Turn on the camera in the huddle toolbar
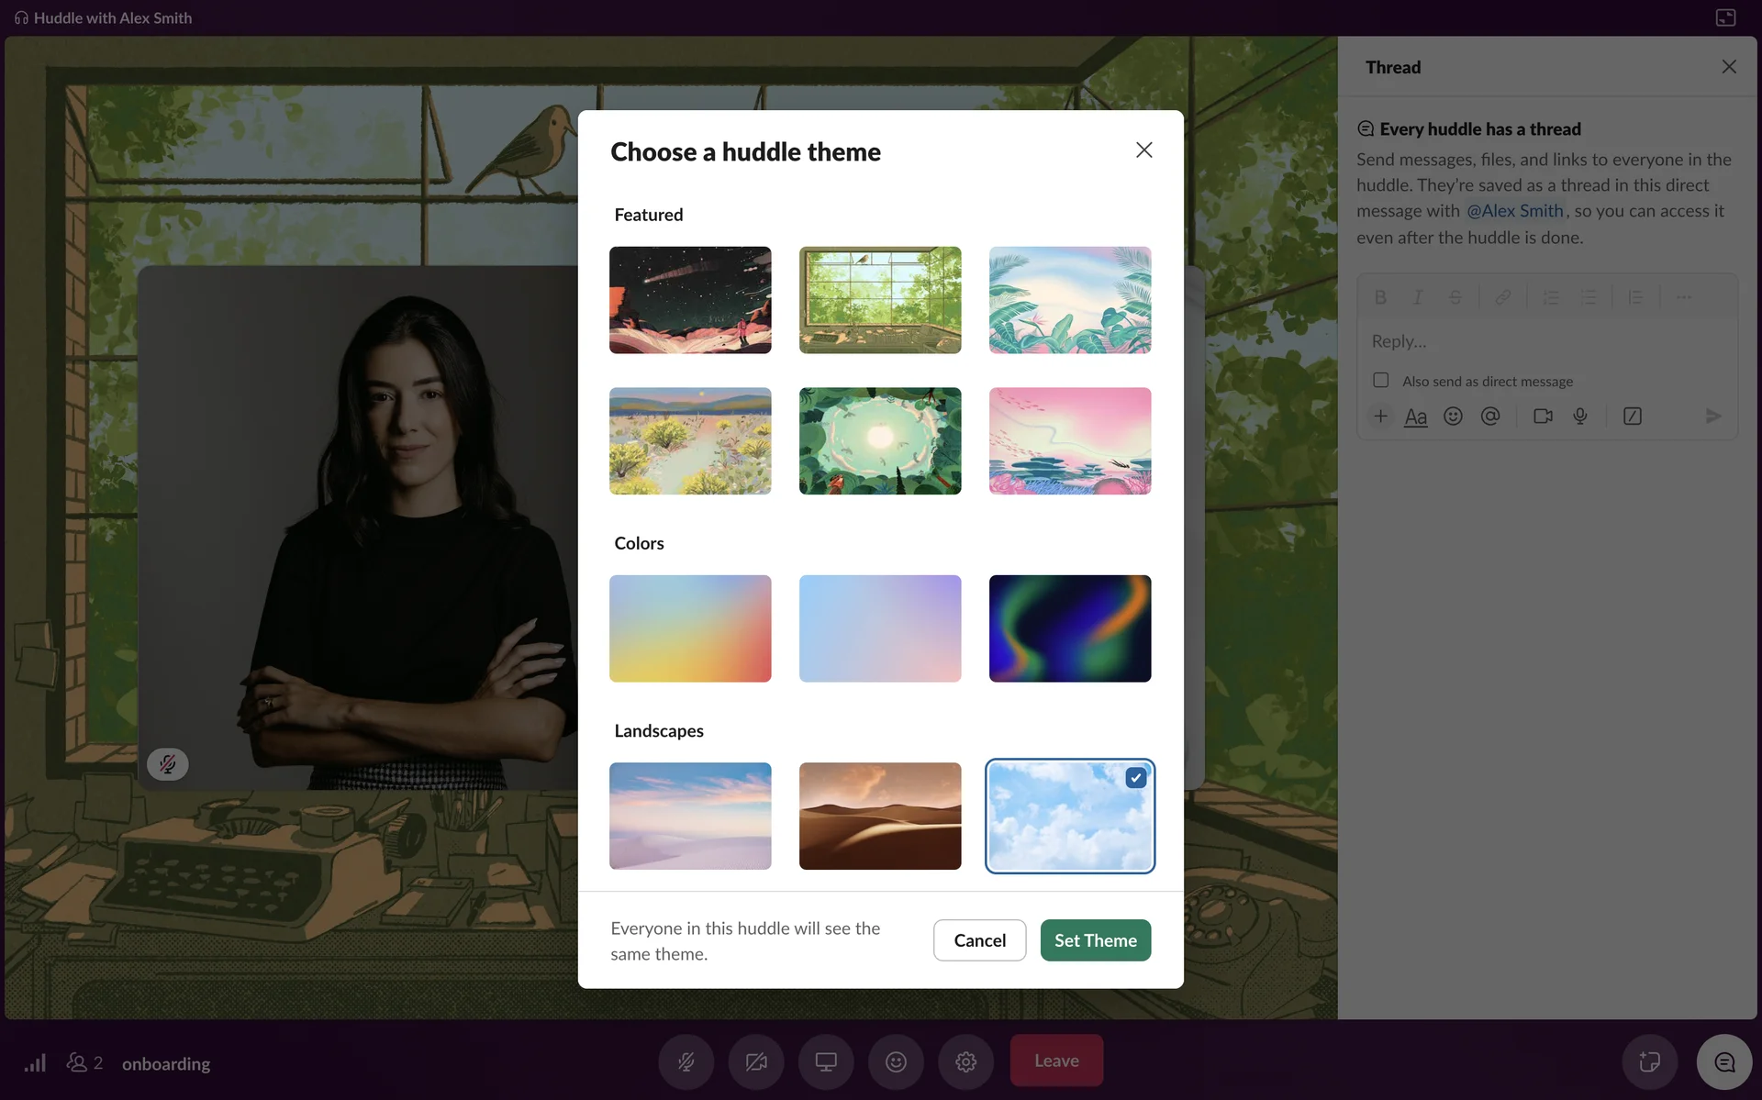 click(756, 1061)
